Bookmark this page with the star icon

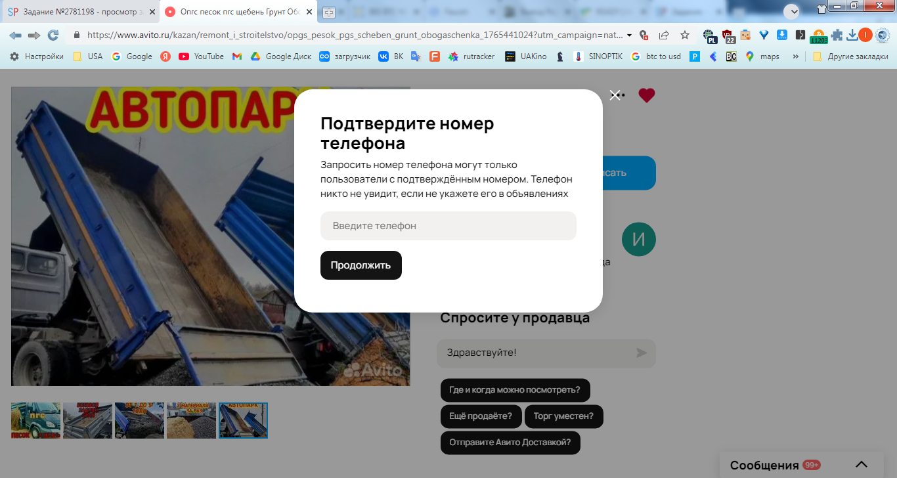(685, 35)
